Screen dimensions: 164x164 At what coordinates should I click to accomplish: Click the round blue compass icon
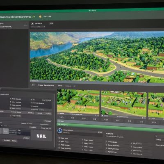pyautogui.click(x=60, y=131)
